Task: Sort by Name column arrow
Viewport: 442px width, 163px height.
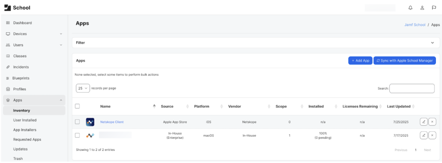Action: pos(154,106)
